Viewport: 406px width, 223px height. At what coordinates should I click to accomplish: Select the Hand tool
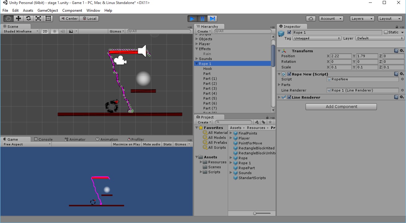pos(8,19)
